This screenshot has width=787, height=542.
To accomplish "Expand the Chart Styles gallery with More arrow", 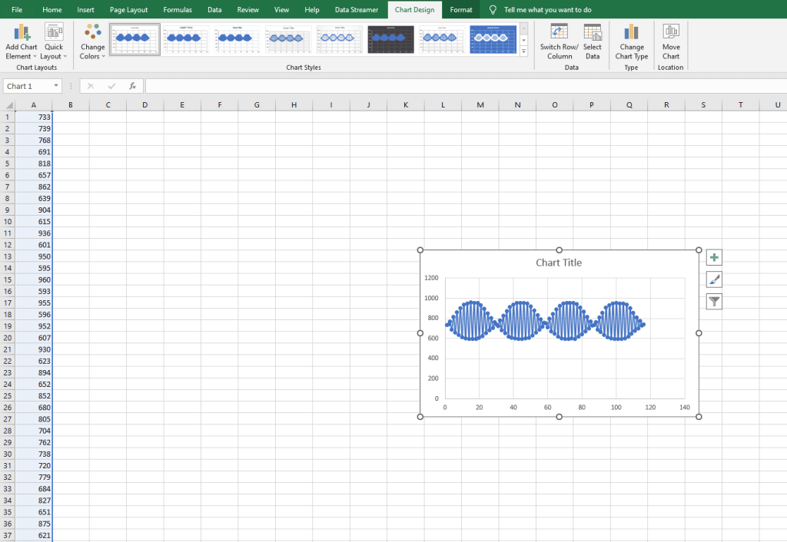I will [x=523, y=51].
